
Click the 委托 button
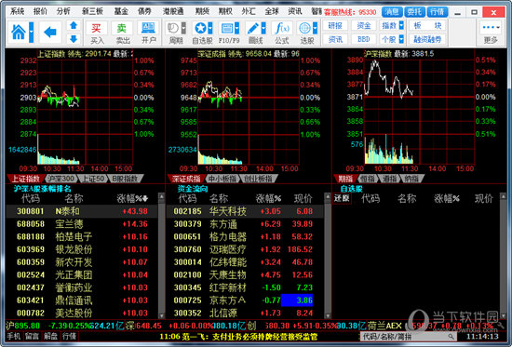[414, 12]
